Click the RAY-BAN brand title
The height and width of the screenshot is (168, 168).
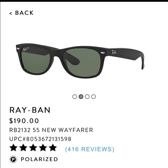click(x=30, y=110)
